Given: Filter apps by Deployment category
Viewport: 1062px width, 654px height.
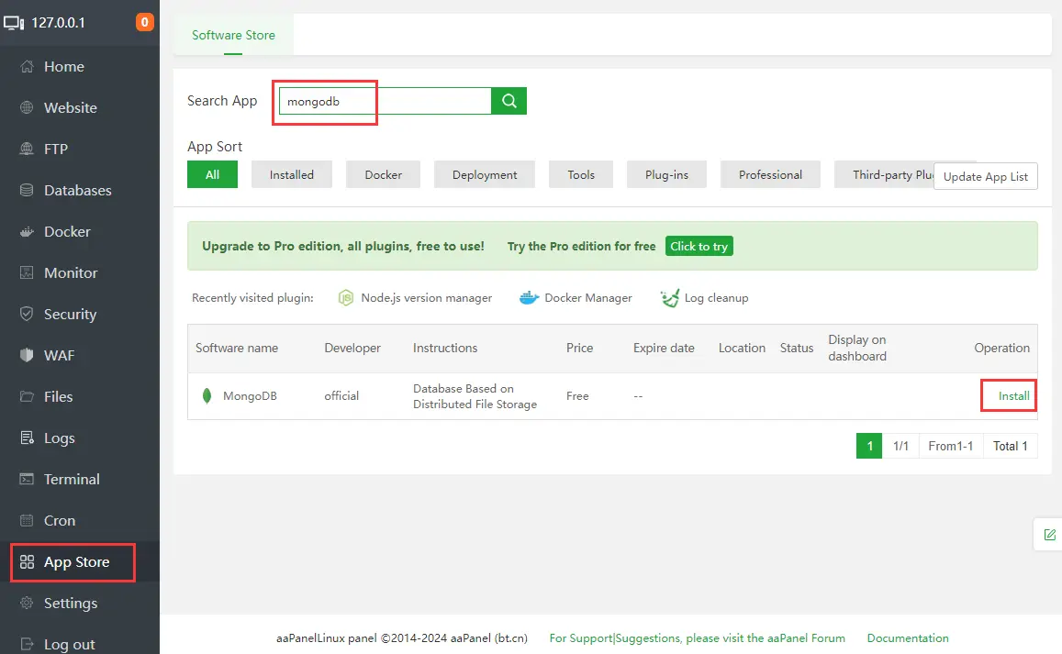Looking at the screenshot, I should [x=485, y=174].
